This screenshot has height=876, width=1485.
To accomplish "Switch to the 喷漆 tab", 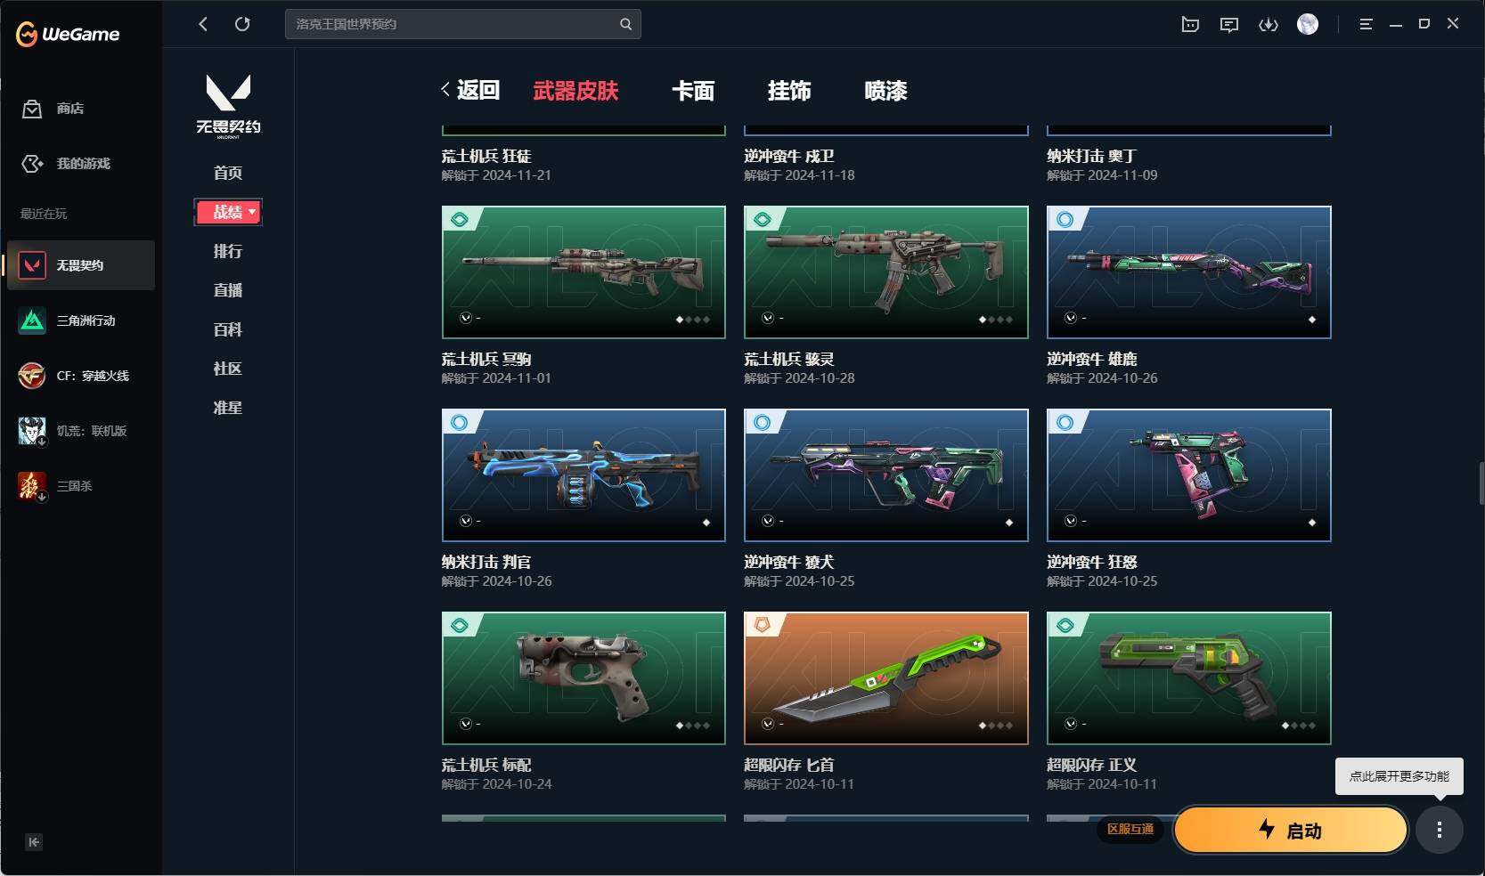I will (x=885, y=91).
